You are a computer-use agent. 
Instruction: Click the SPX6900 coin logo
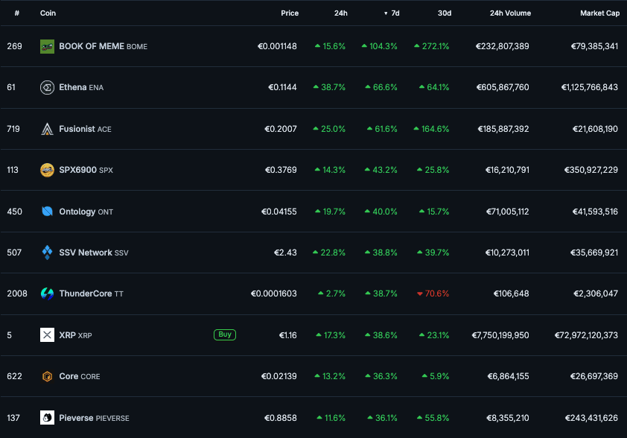coord(47,170)
